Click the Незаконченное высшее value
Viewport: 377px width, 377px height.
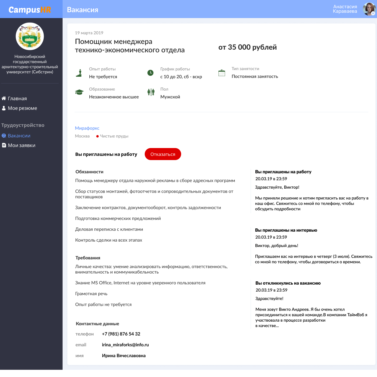(x=114, y=97)
